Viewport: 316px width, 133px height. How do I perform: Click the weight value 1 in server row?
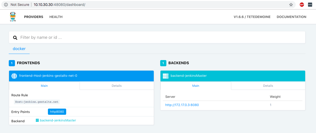(271, 105)
